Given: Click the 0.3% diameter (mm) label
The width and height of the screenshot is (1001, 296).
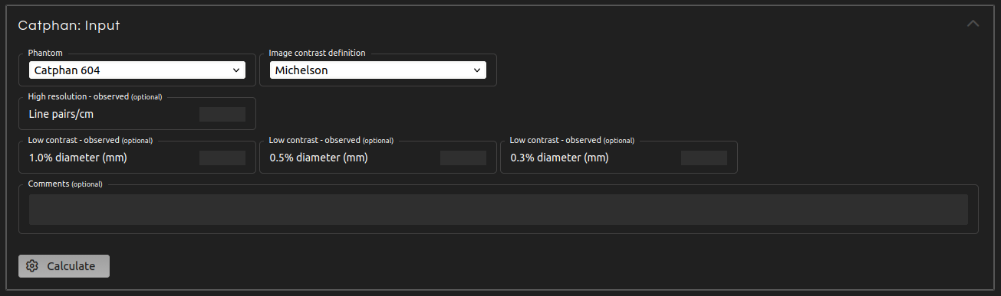Looking at the screenshot, I should (559, 158).
